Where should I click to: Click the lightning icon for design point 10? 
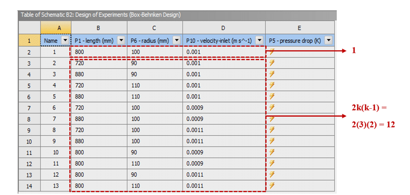pos(271,152)
